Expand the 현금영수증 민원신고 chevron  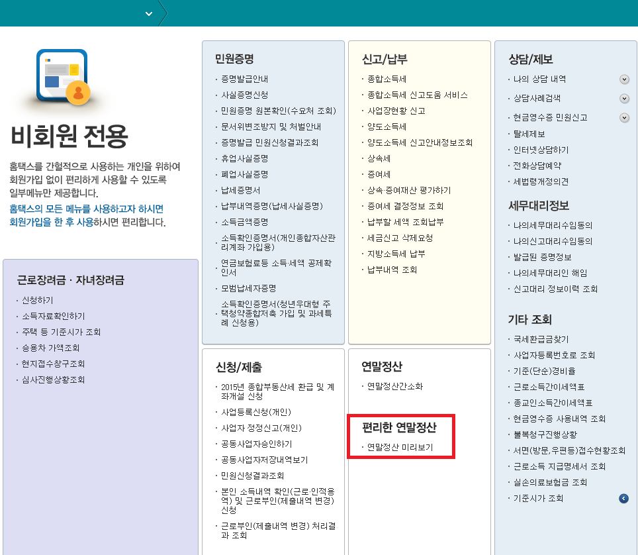pyautogui.click(x=623, y=117)
